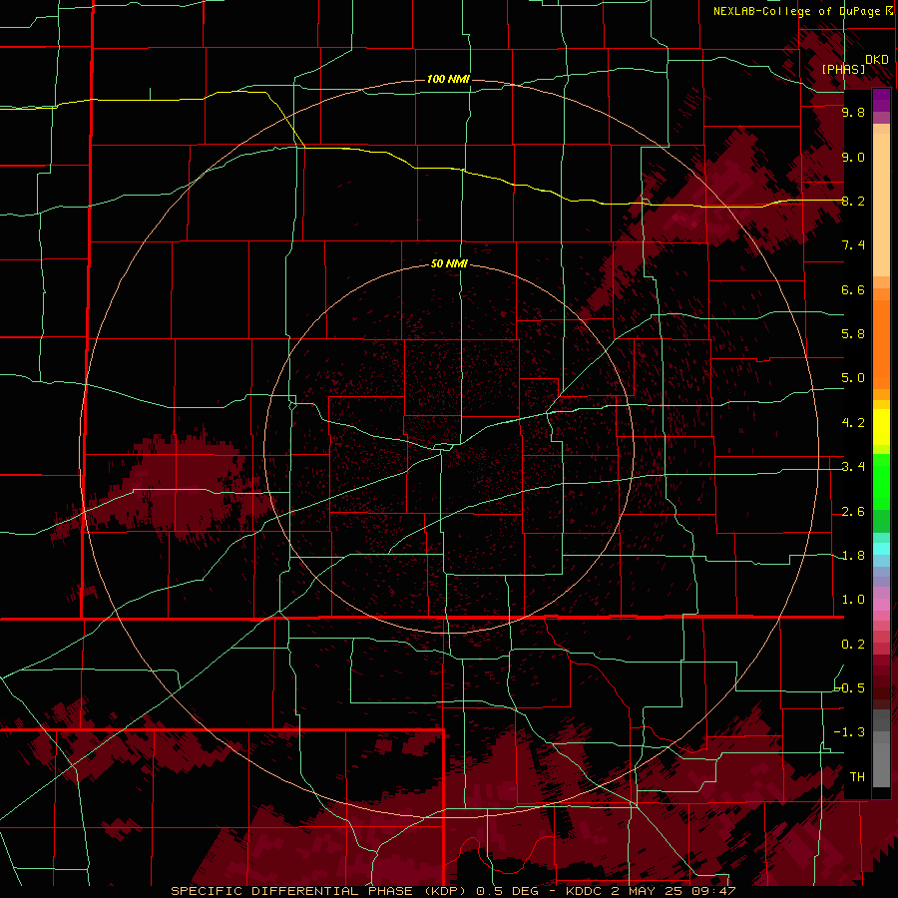Click the 6.6 scale value
The image size is (898, 898).
(x=853, y=289)
